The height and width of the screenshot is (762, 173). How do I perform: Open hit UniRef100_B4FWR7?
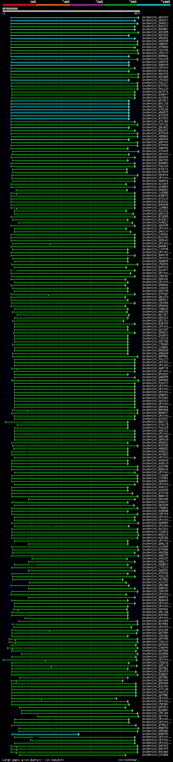tap(155, 29)
